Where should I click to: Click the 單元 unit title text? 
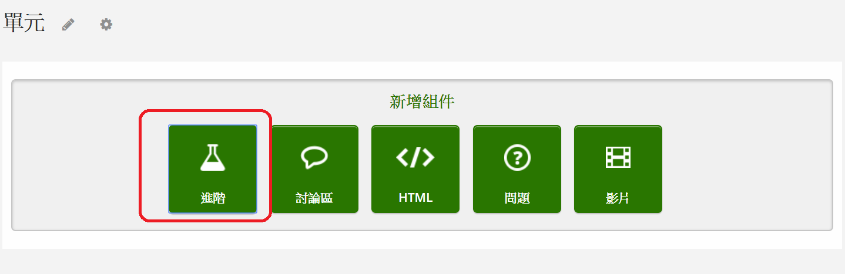coord(24,23)
